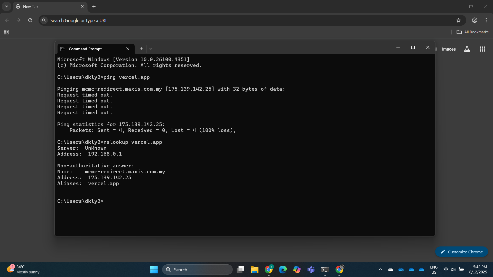Open Search Labs flask icon
Image resolution: width=493 pixels, height=277 pixels.
click(467, 49)
